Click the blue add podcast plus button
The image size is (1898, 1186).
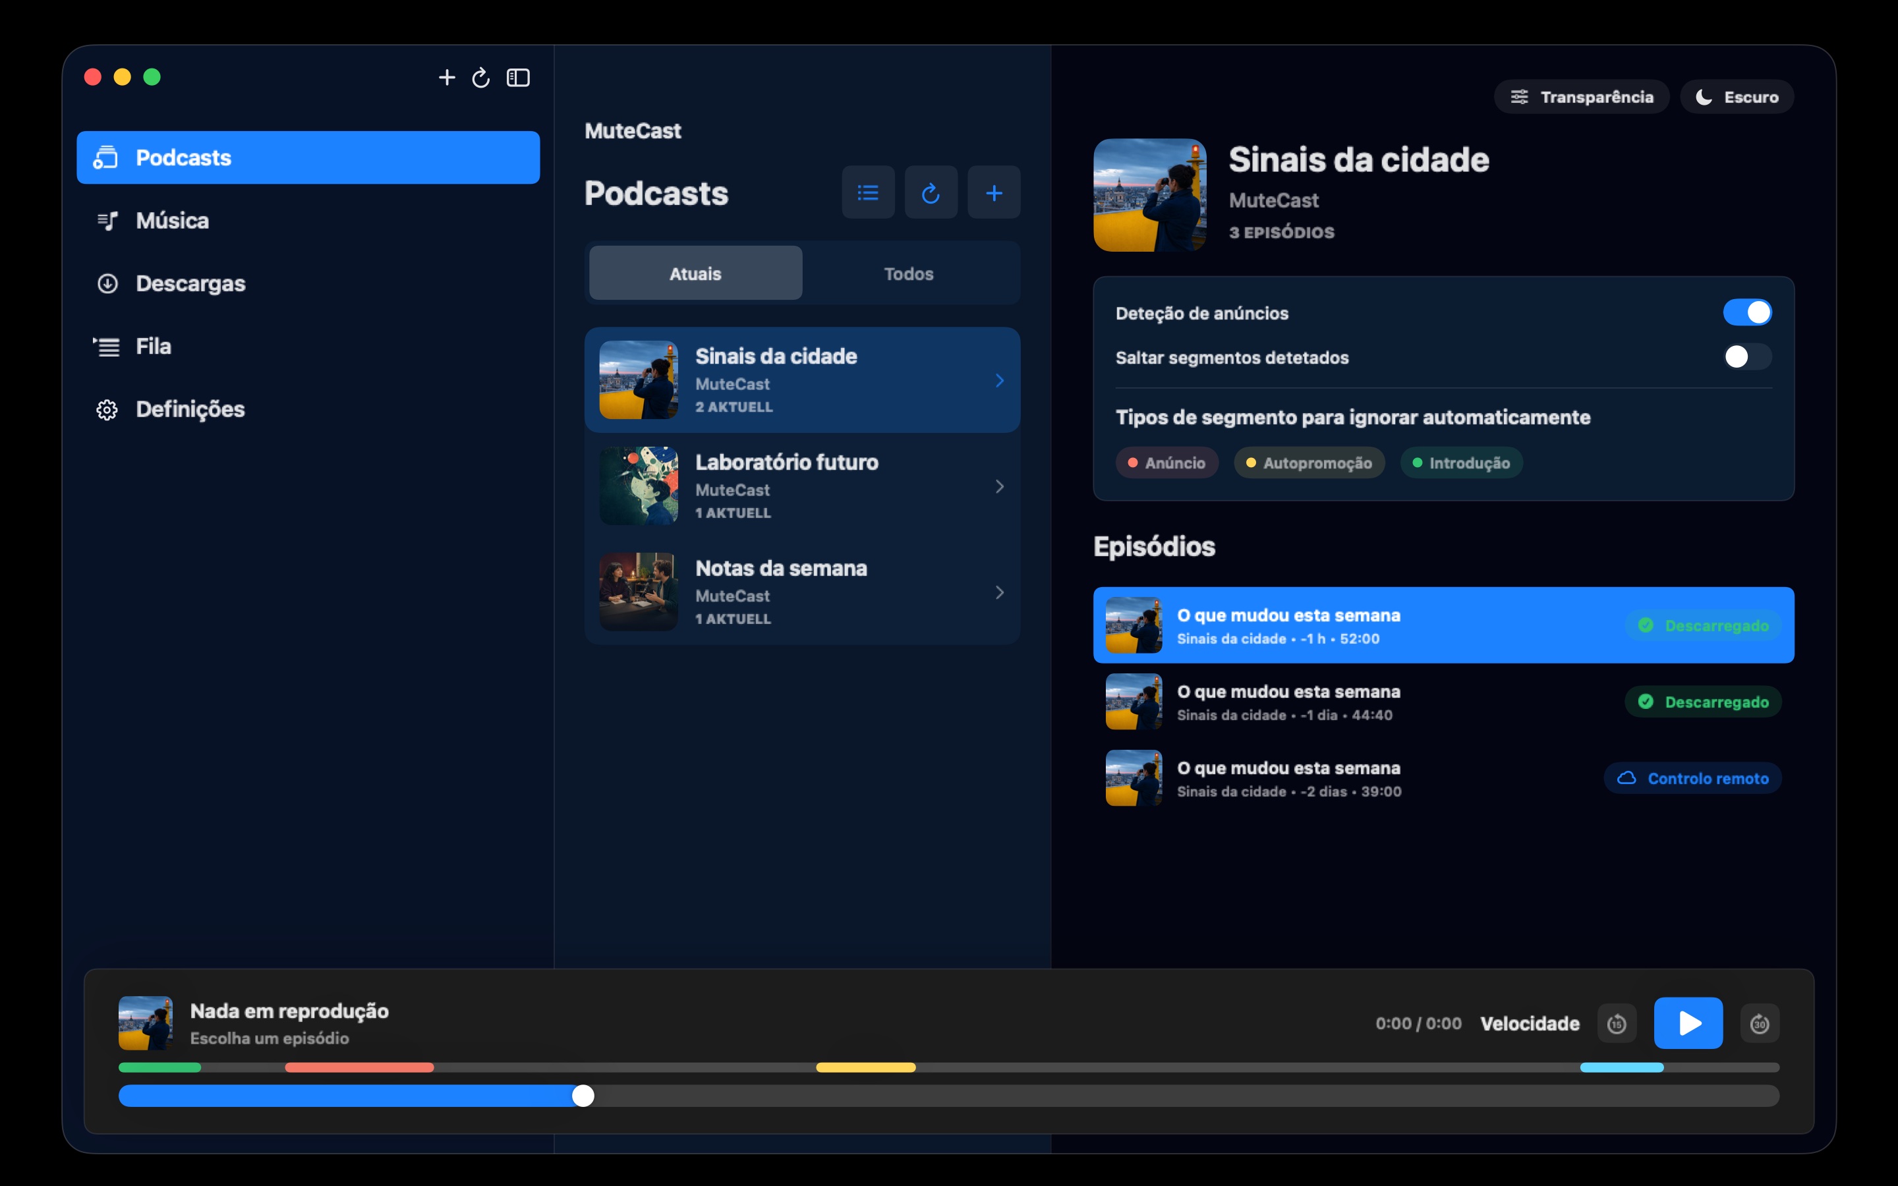coord(994,192)
